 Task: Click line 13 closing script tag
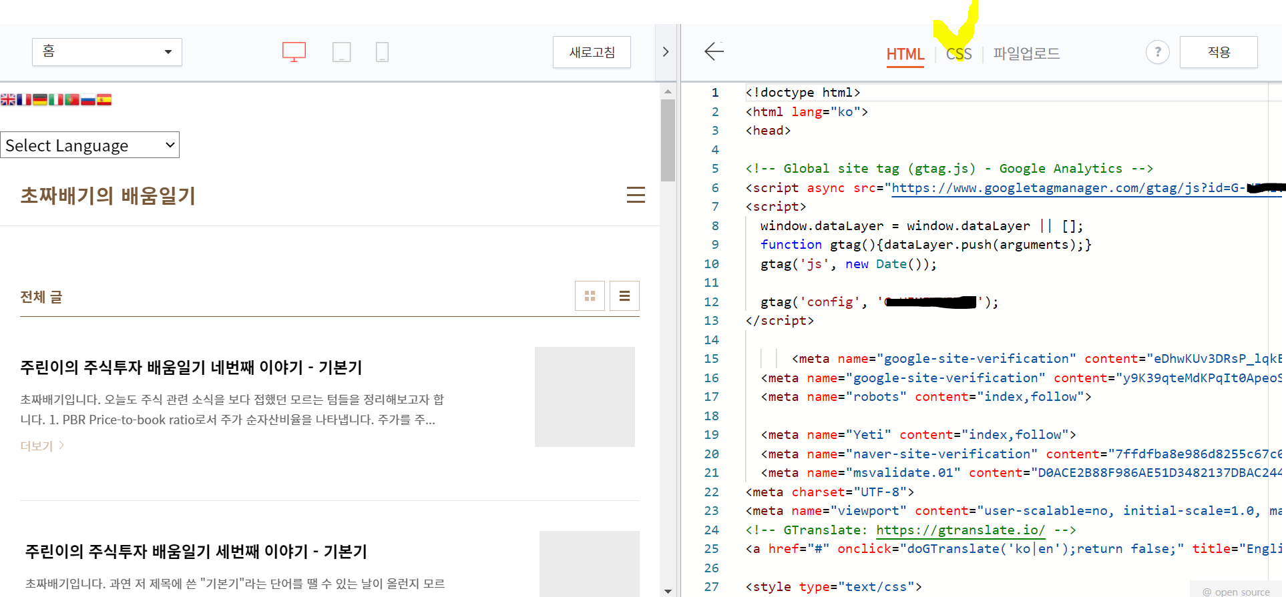(x=780, y=321)
